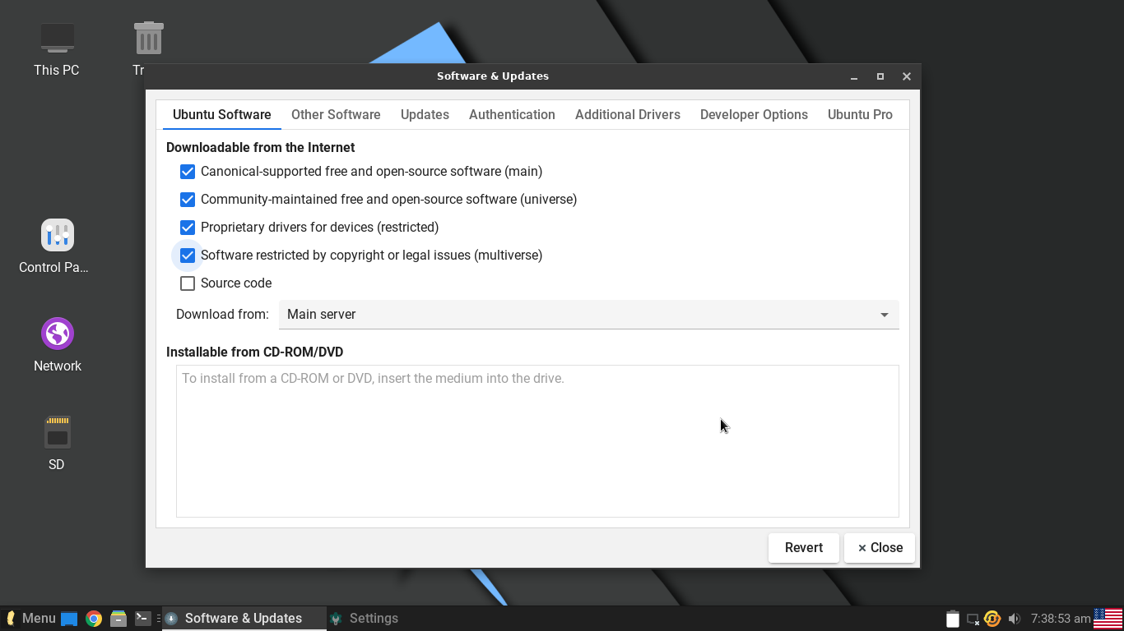Open the orange update notifier tray icon

point(992,619)
